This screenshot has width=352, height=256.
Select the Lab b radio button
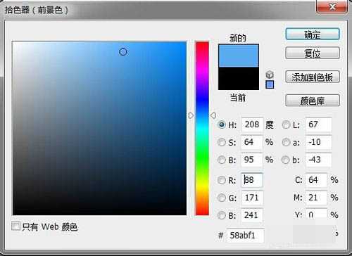coord(286,160)
